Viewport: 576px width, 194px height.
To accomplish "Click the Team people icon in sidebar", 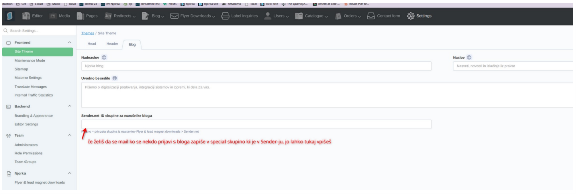I will [x=9, y=135].
